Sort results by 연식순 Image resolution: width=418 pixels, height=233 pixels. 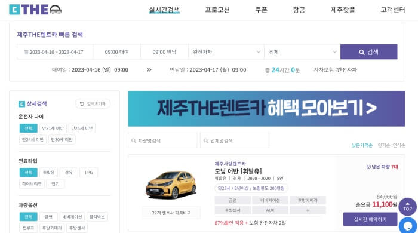pos(399,145)
